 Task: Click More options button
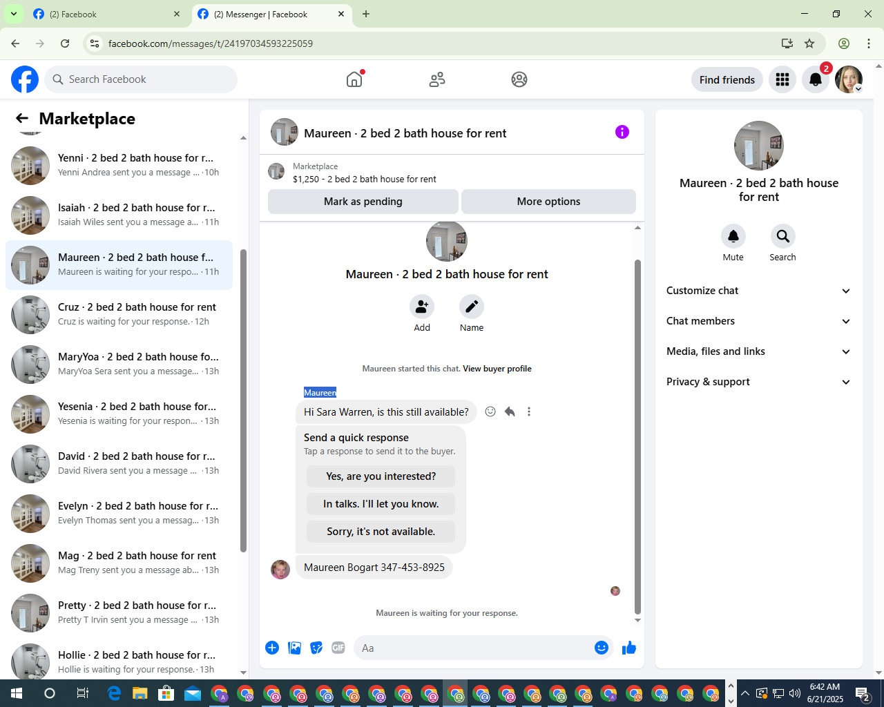tap(549, 202)
